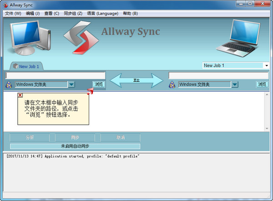Viewport: 273px width, 201px height.
Task: Click the right folder type icon
Action: [x=172, y=84]
